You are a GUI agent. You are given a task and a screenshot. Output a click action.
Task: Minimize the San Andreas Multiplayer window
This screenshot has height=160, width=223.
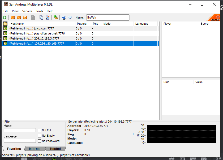190,4
